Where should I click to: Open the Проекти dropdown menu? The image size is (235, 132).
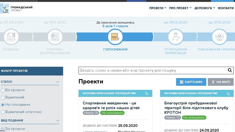[x=158, y=8]
